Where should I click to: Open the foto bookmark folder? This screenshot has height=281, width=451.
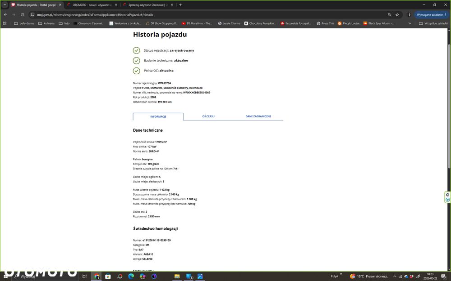pyautogui.click(x=64, y=23)
